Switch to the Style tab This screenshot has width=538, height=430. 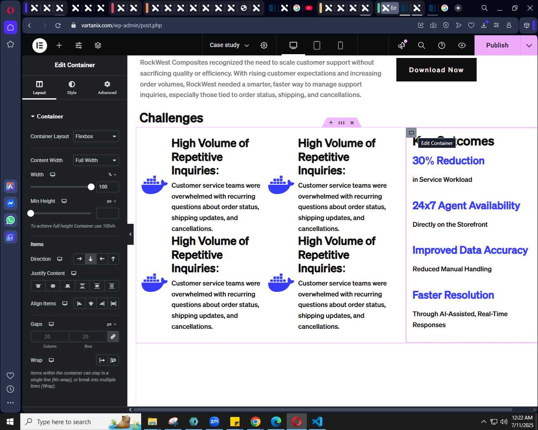(72, 87)
